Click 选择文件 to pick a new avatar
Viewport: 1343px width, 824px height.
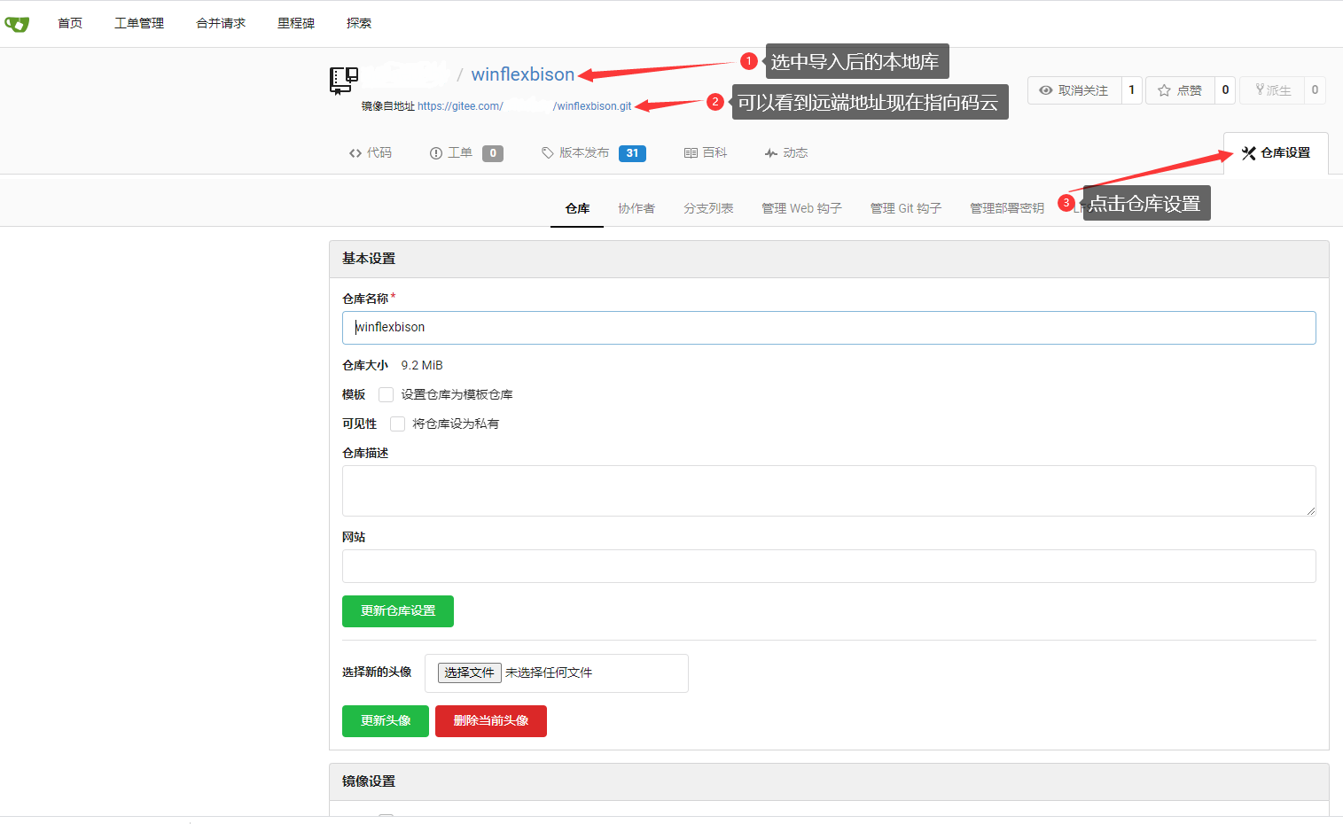click(x=469, y=672)
